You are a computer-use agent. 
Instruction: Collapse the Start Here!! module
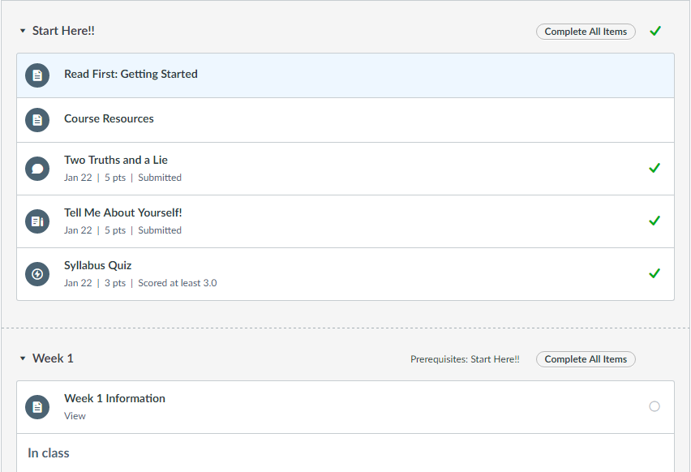point(23,31)
